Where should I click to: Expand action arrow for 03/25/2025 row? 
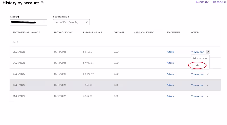208,74
